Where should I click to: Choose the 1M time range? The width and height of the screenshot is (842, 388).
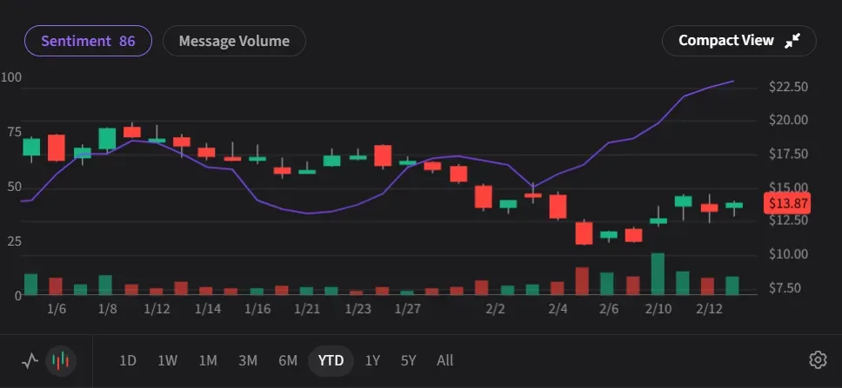(208, 360)
